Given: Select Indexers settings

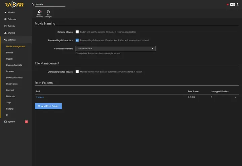Looking at the screenshot, I should tap(10, 71).
